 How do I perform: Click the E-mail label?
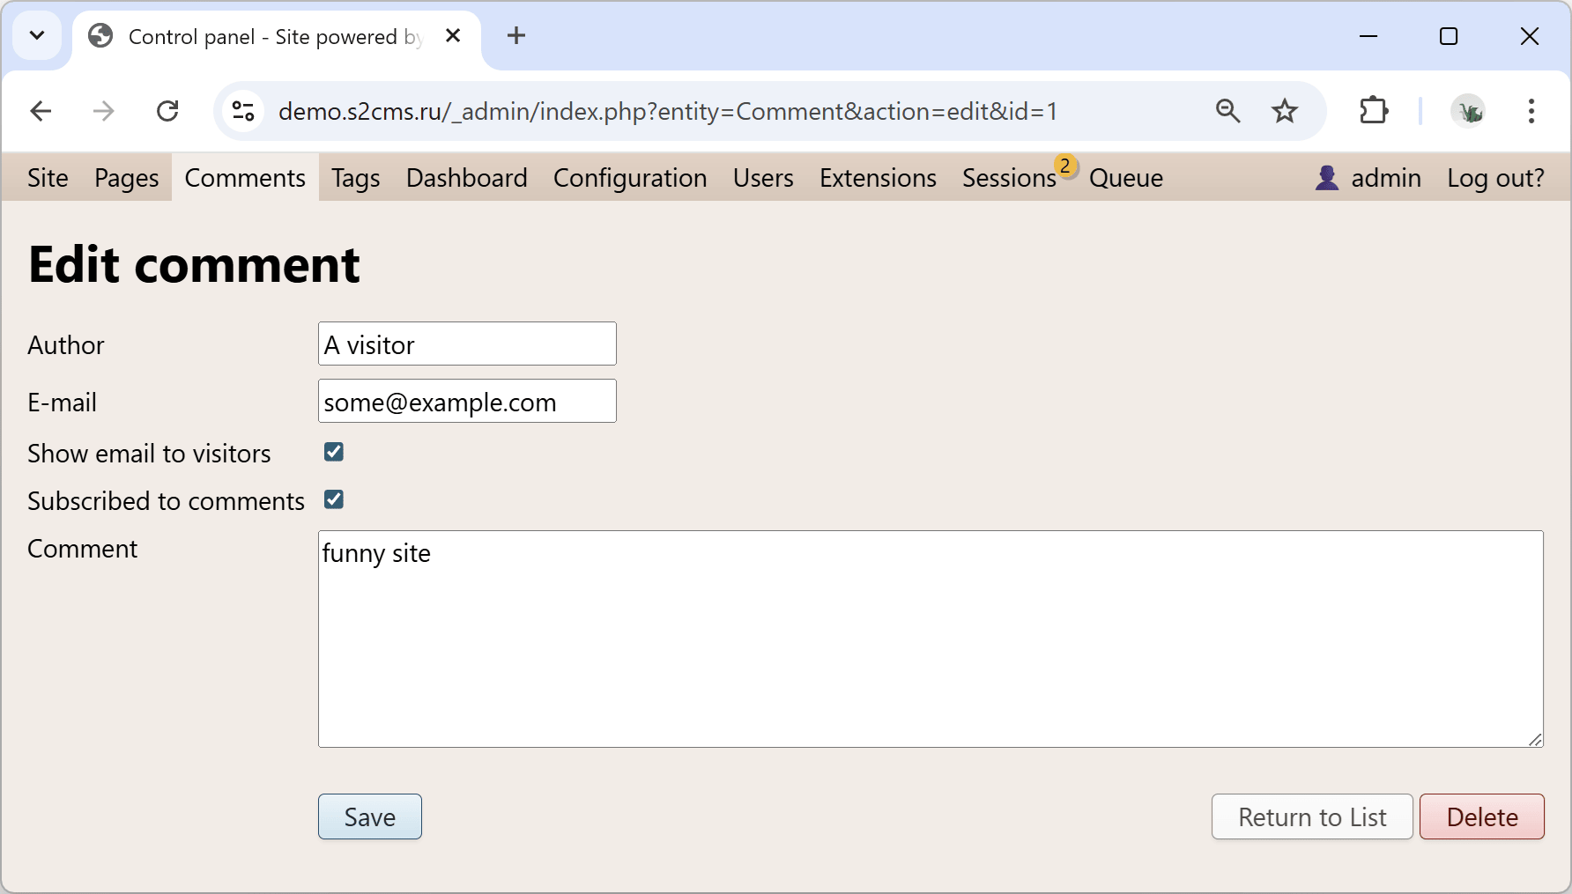63,403
